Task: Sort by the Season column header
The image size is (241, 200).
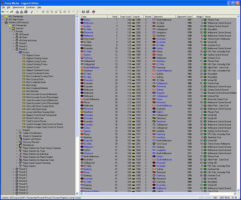Action: pos(137,17)
